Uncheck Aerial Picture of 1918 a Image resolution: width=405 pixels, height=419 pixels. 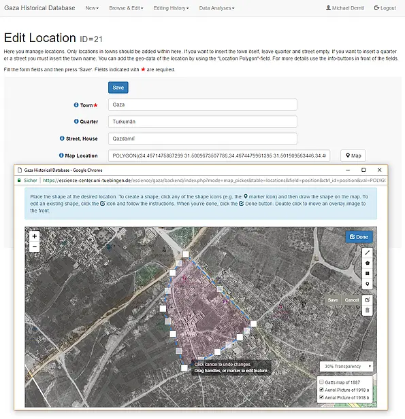coord(321,390)
